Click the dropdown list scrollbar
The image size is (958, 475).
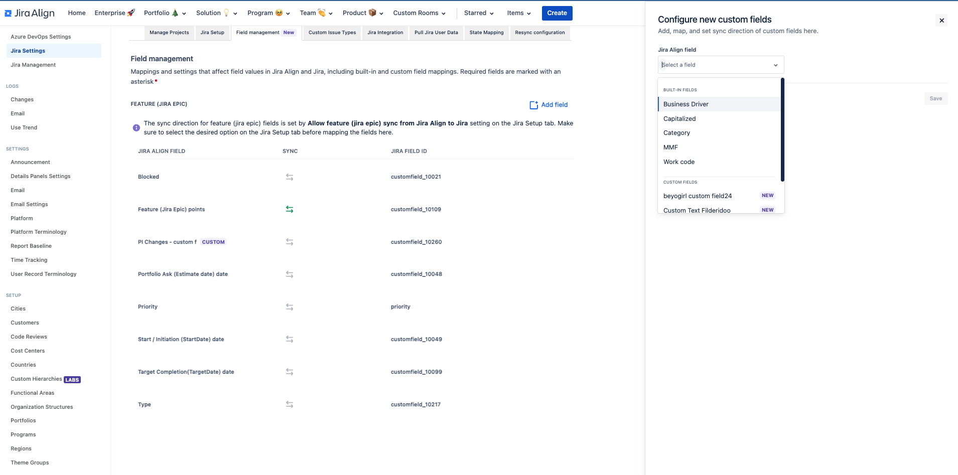782,129
